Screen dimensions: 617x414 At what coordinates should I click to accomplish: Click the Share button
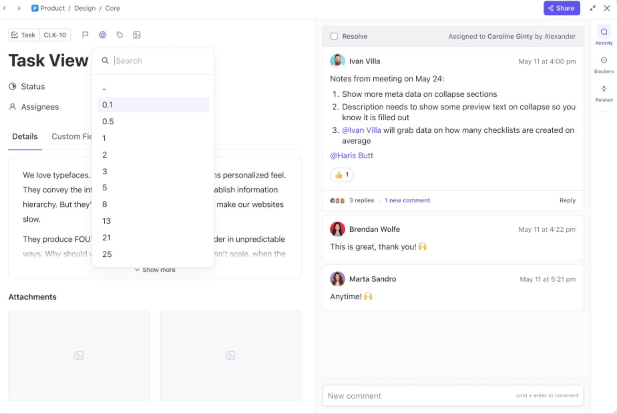coord(561,8)
